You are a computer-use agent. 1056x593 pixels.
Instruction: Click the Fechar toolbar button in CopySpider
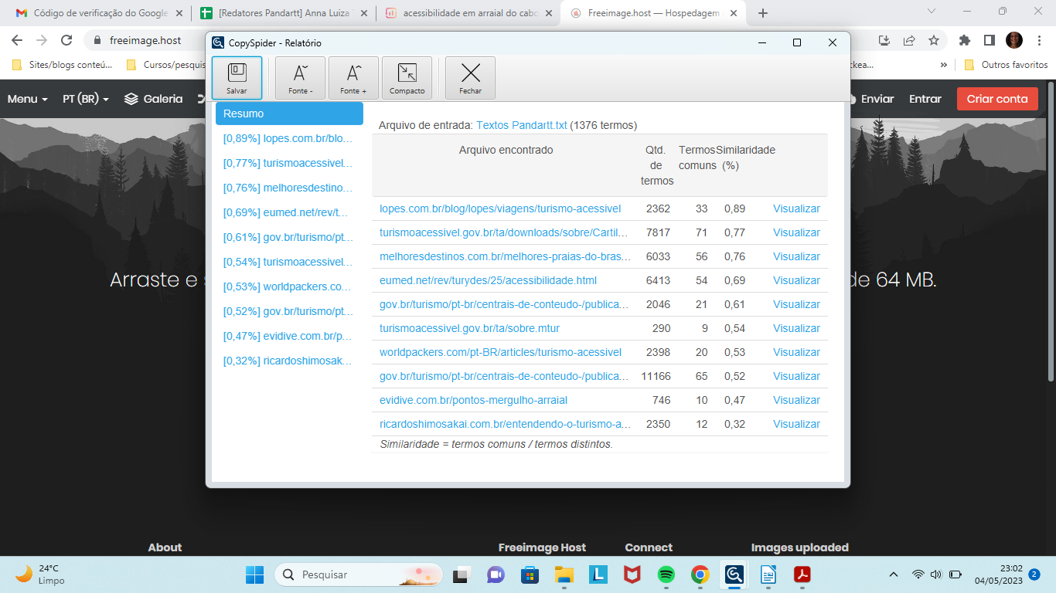click(470, 78)
